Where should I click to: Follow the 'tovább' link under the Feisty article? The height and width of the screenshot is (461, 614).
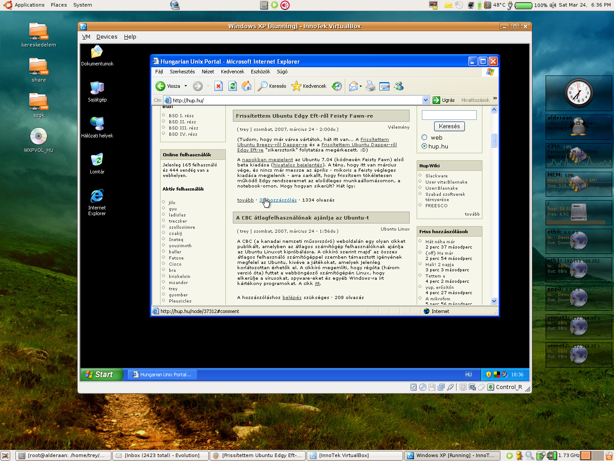tap(246, 200)
